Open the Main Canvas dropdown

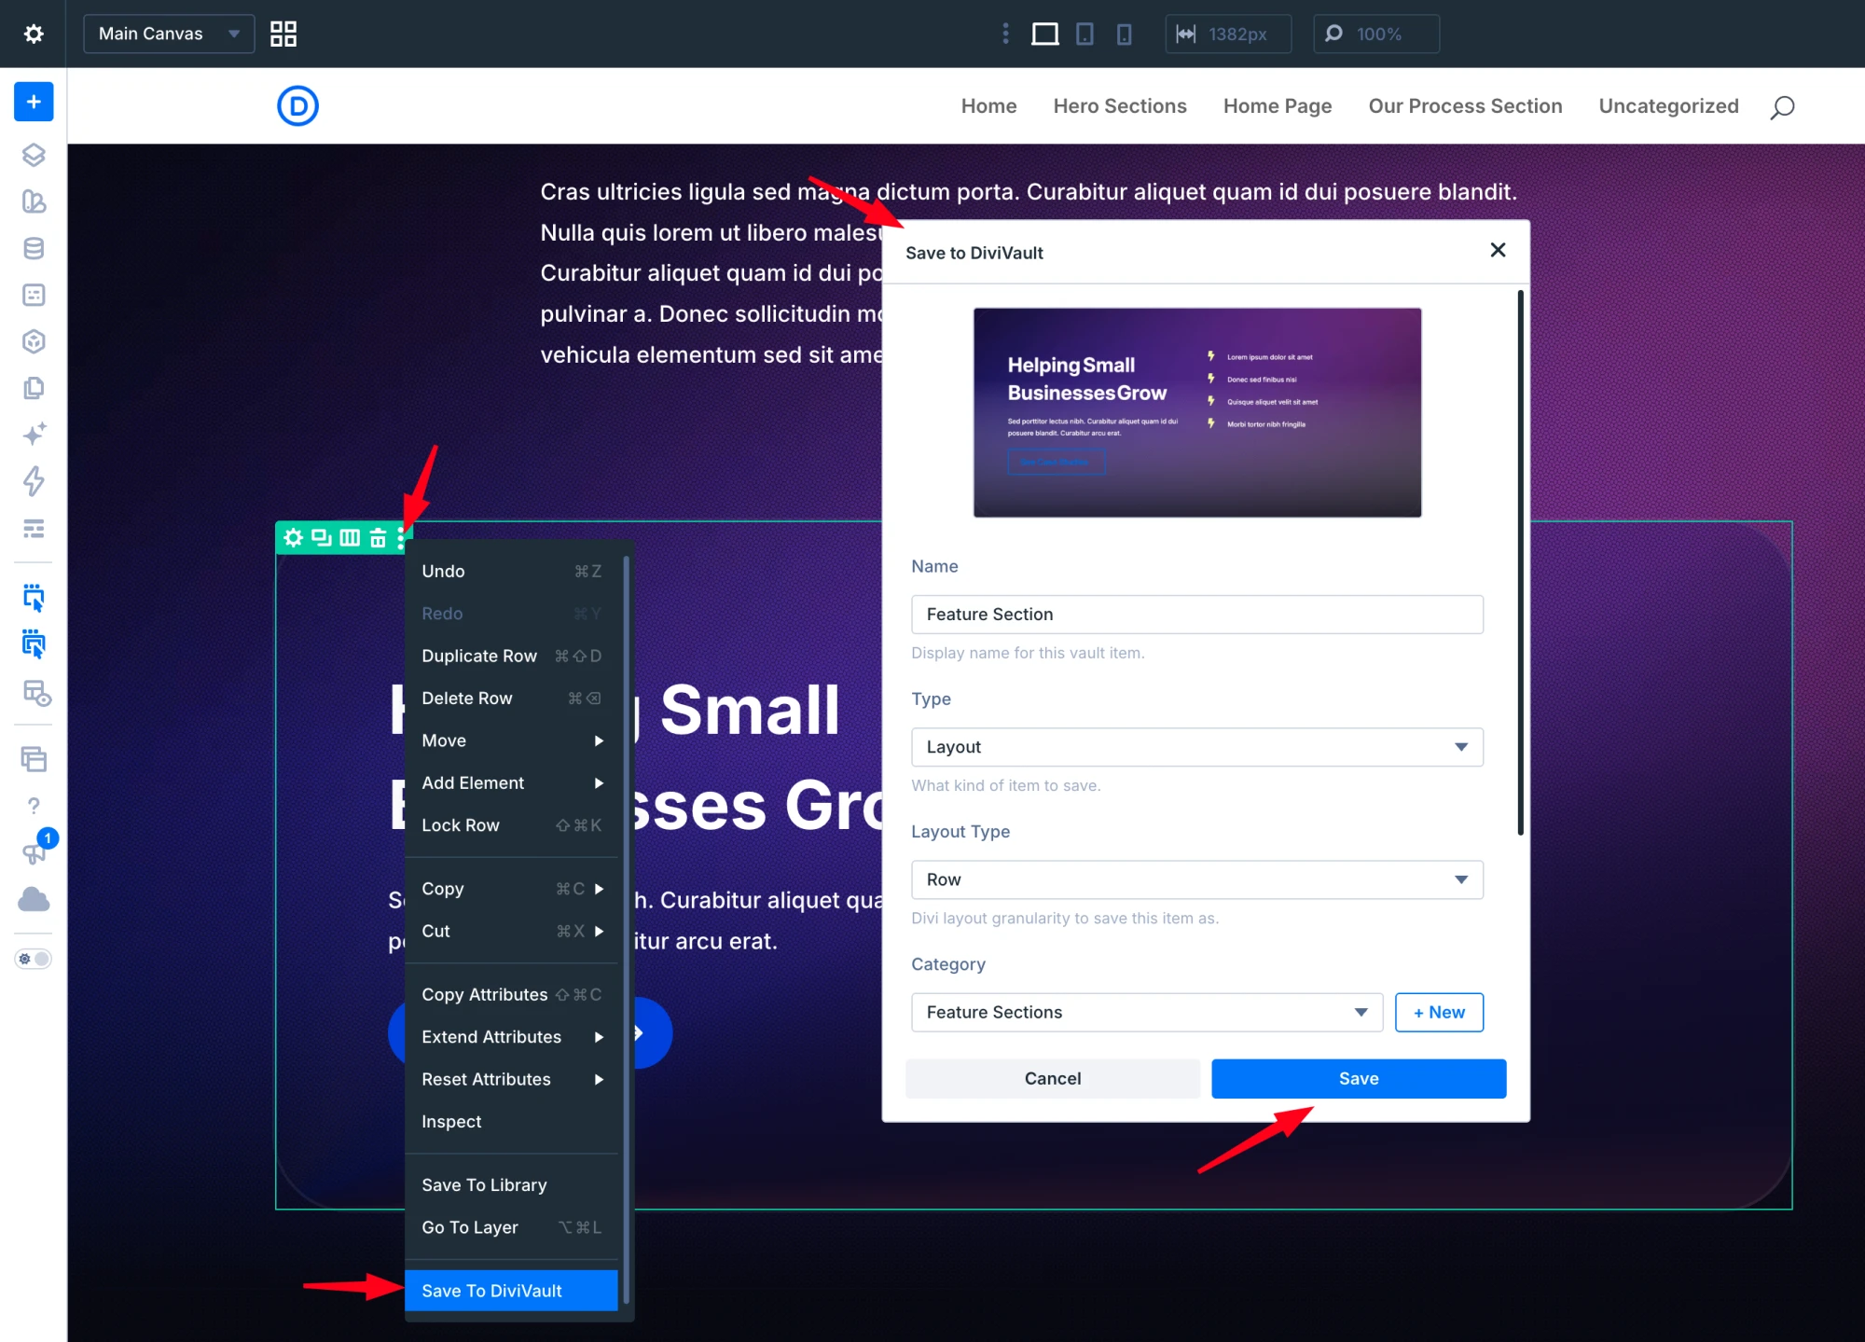pyautogui.click(x=169, y=34)
